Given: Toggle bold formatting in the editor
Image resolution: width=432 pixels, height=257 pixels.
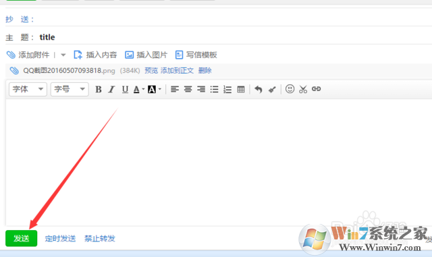Looking at the screenshot, I should [99, 89].
